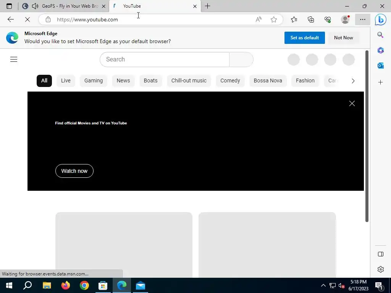Open Microsoft Store from taskbar

point(103,285)
